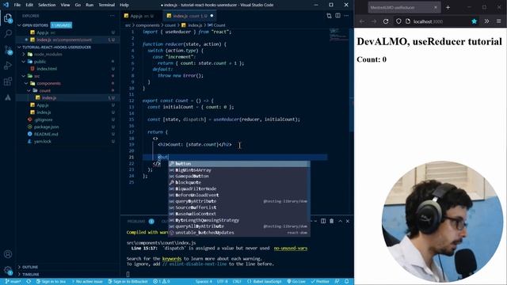Open Manage gear in activity bar
Screen dimensions: 507x285
point(8,270)
